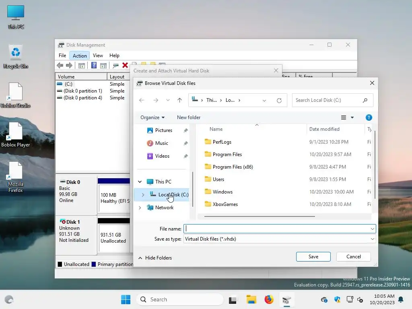Open the Action menu in Disk Management

point(80,56)
